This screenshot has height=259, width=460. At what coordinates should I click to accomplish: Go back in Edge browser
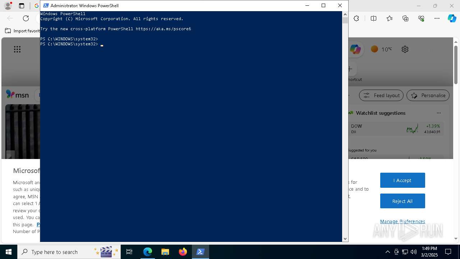[10, 18]
